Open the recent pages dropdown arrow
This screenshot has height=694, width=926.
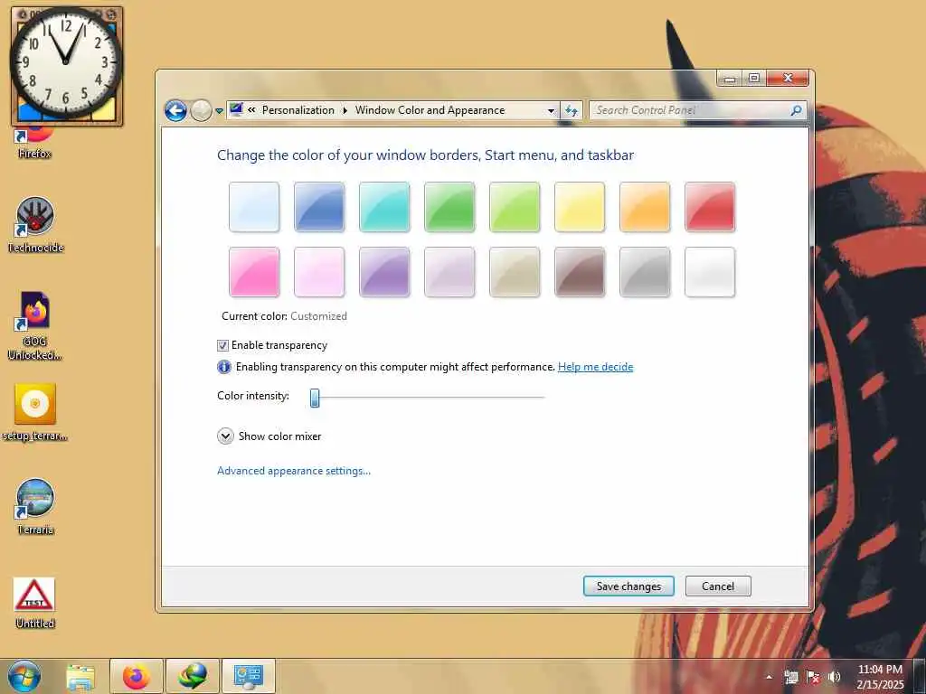(219, 111)
